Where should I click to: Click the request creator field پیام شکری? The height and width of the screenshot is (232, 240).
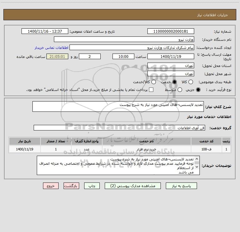click(x=132, y=47)
